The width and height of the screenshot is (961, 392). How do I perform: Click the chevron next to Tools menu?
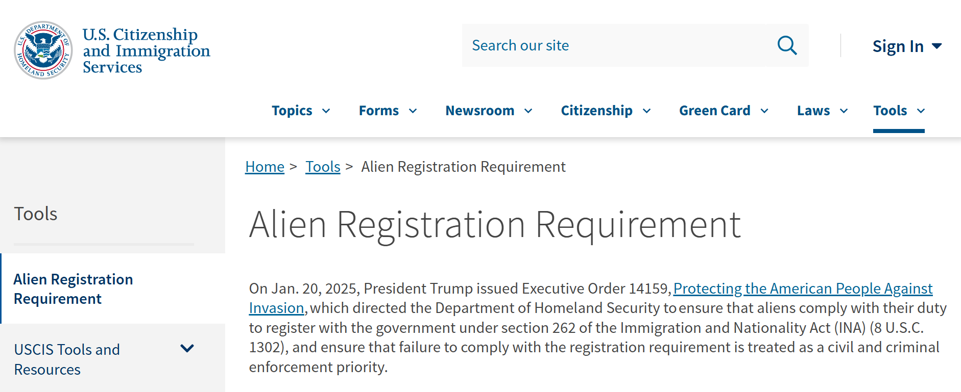pos(920,111)
